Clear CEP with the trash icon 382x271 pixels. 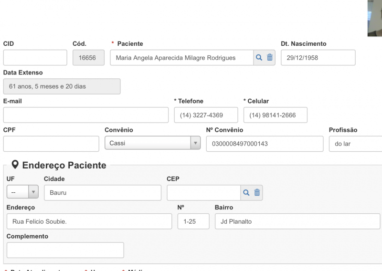[x=257, y=193]
